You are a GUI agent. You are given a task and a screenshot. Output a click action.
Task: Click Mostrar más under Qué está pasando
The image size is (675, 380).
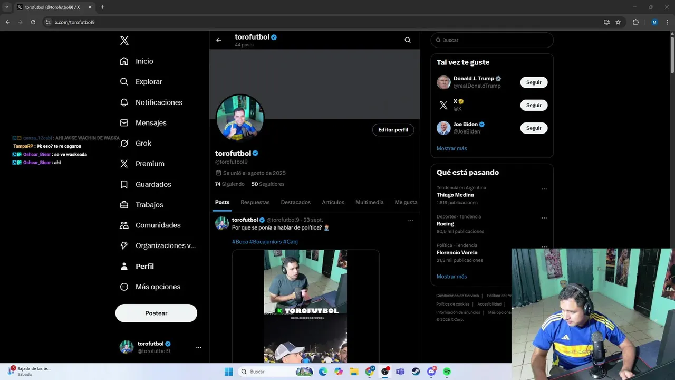(452, 277)
